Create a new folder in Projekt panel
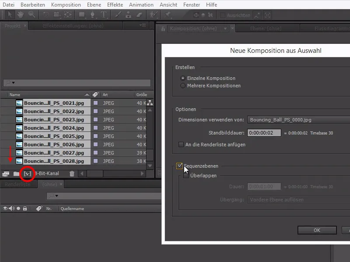 click(x=16, y=173)
